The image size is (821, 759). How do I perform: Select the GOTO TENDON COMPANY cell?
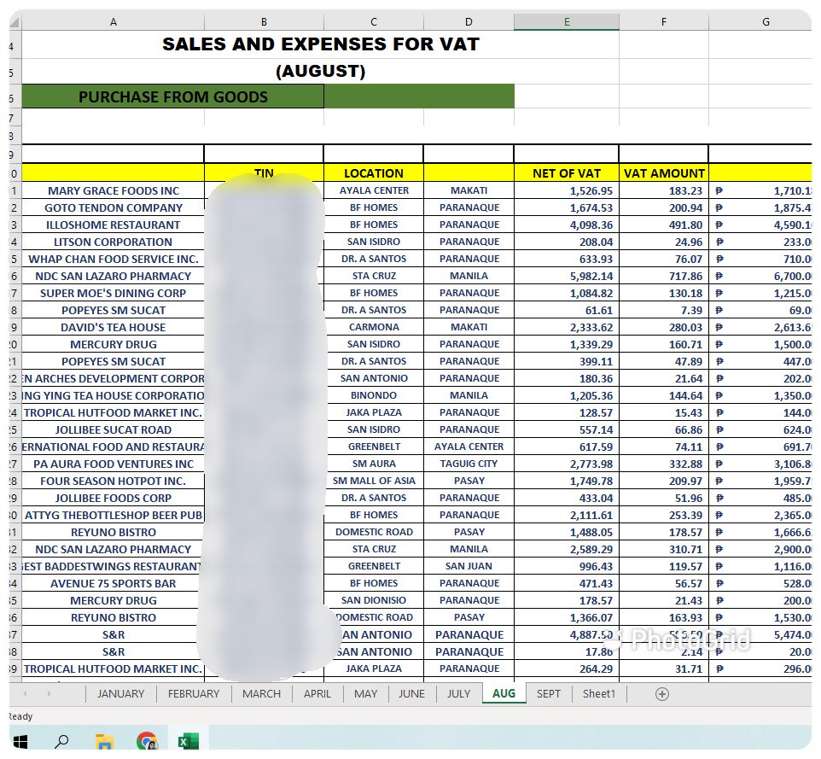[114, 208]
